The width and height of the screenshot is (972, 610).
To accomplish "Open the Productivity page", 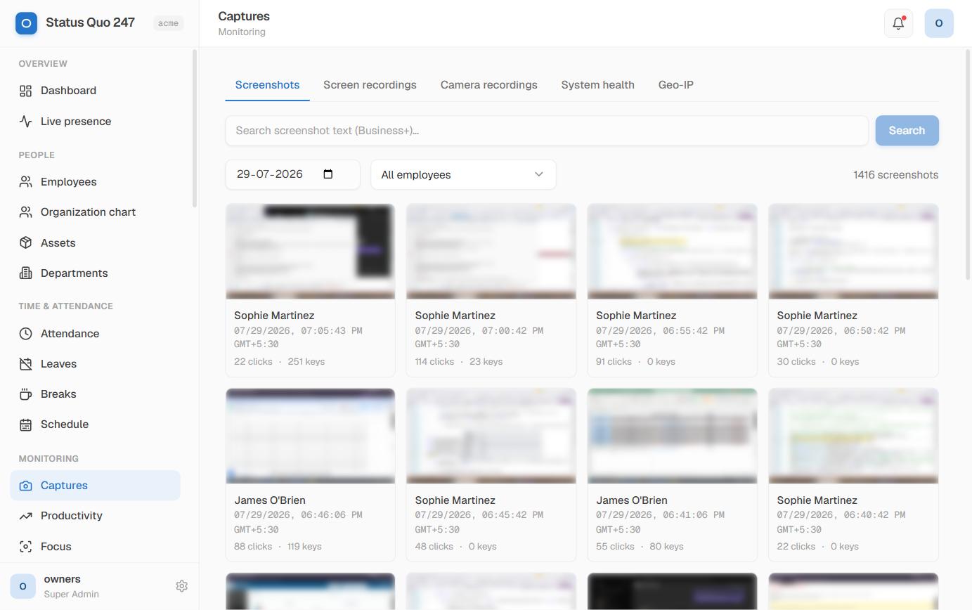I will [95, 516].
